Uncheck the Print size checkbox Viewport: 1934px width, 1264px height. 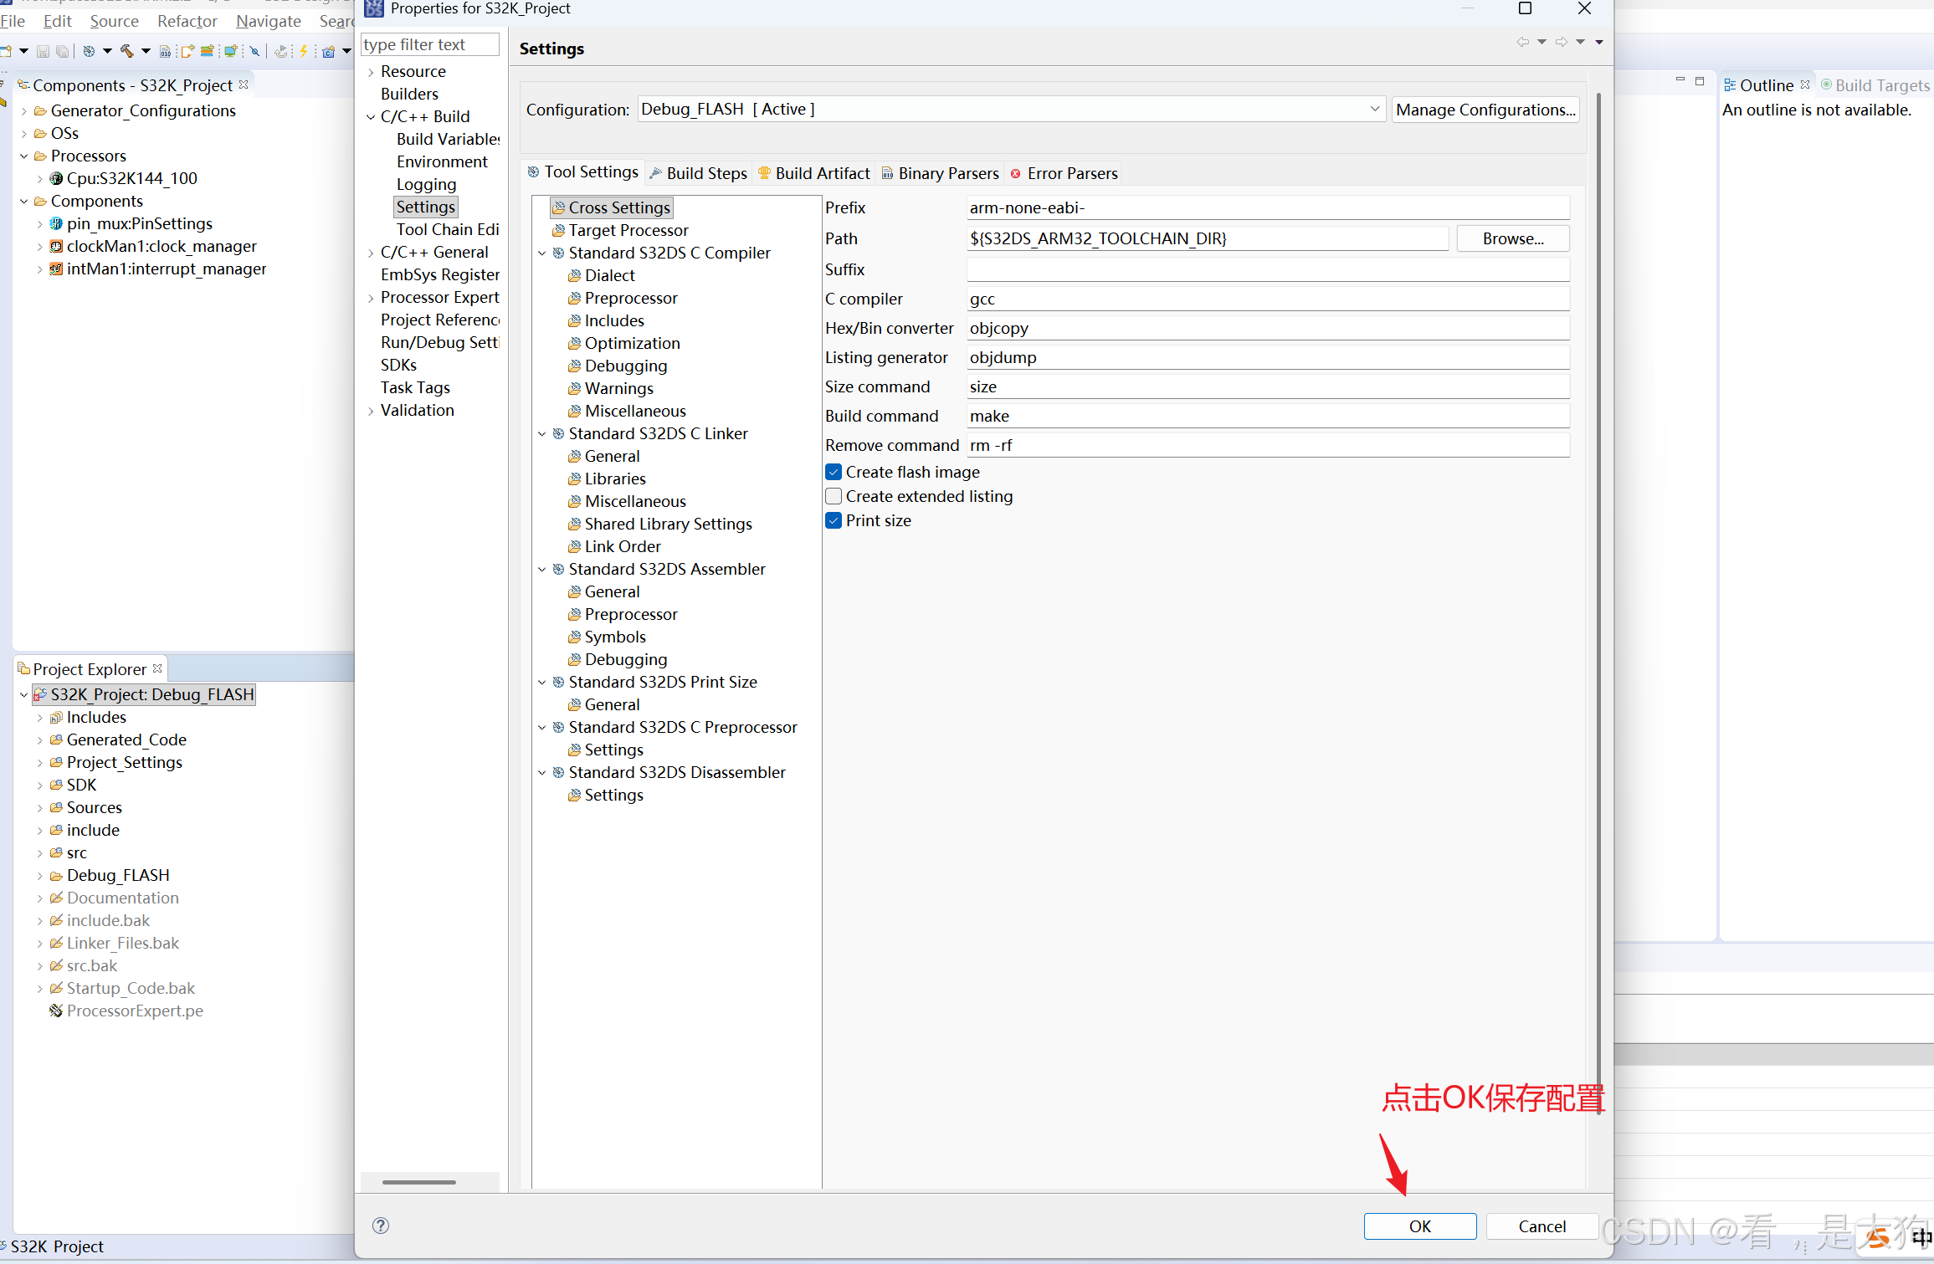(x=834, y=520)
